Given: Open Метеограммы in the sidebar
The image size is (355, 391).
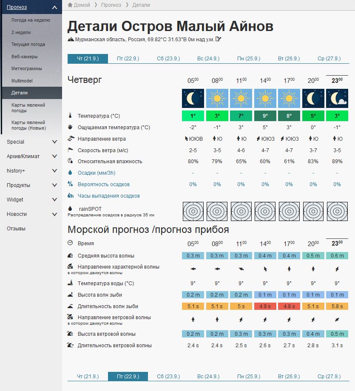Looking at the screenshot, I should tap(24, 68).
